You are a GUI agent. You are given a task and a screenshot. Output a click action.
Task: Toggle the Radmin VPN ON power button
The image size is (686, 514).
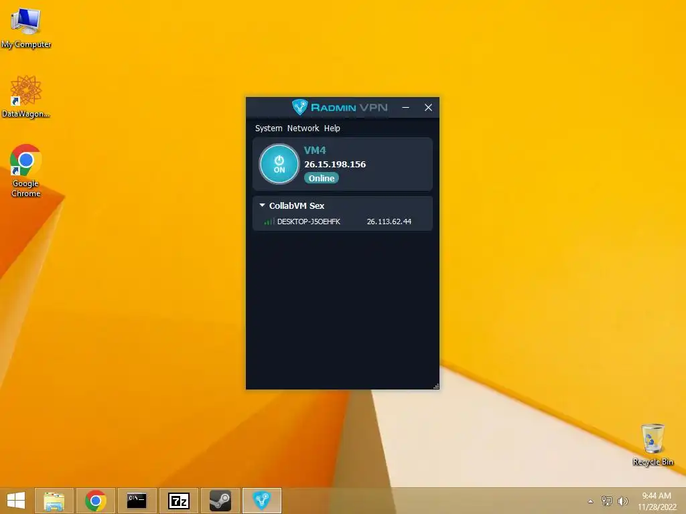coord(279,164)
